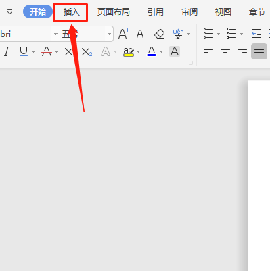Expand highlight color dropdown arrow

coord(139,52)
